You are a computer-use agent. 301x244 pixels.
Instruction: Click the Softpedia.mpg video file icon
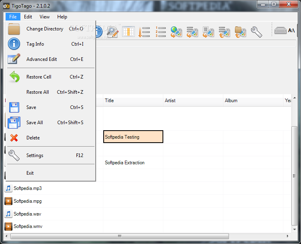pos(8,201)
